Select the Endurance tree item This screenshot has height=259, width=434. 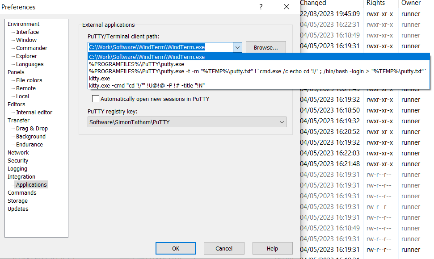pos(29,144)
